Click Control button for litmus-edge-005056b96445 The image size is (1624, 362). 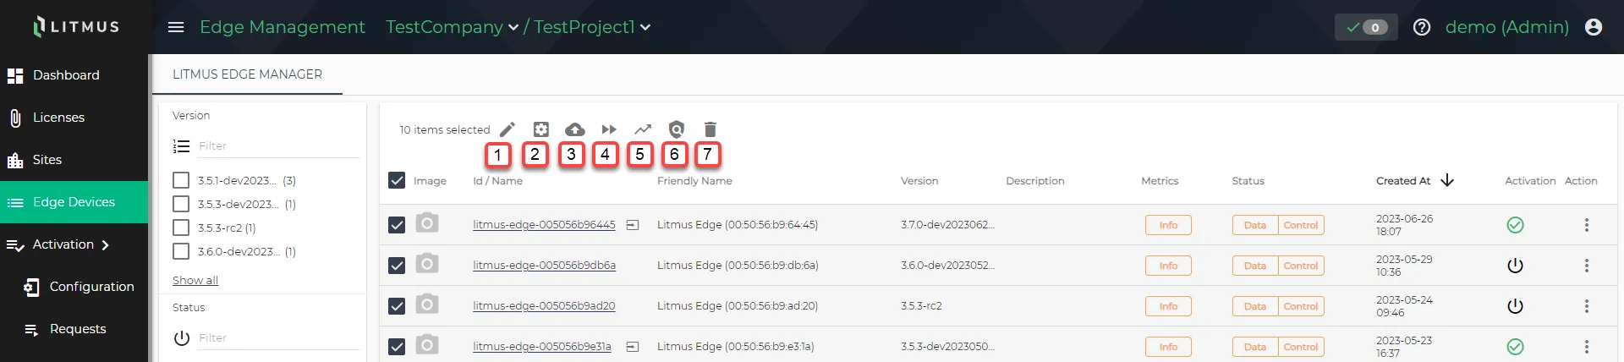1301,225
